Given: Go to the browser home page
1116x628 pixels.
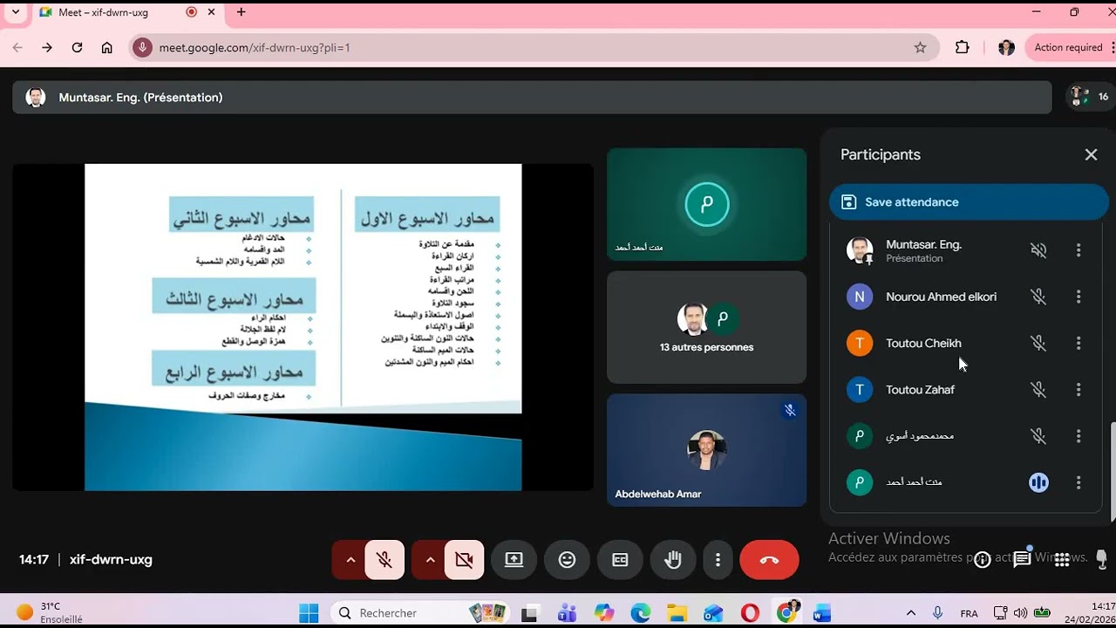Looking at the screenshot, I should click(106, 48).
